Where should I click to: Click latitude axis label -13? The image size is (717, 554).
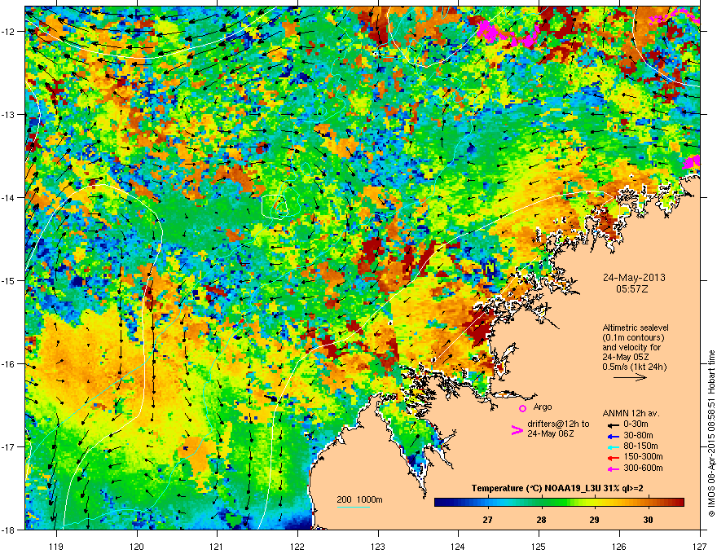pyautogui.click(x=8, y=114)
